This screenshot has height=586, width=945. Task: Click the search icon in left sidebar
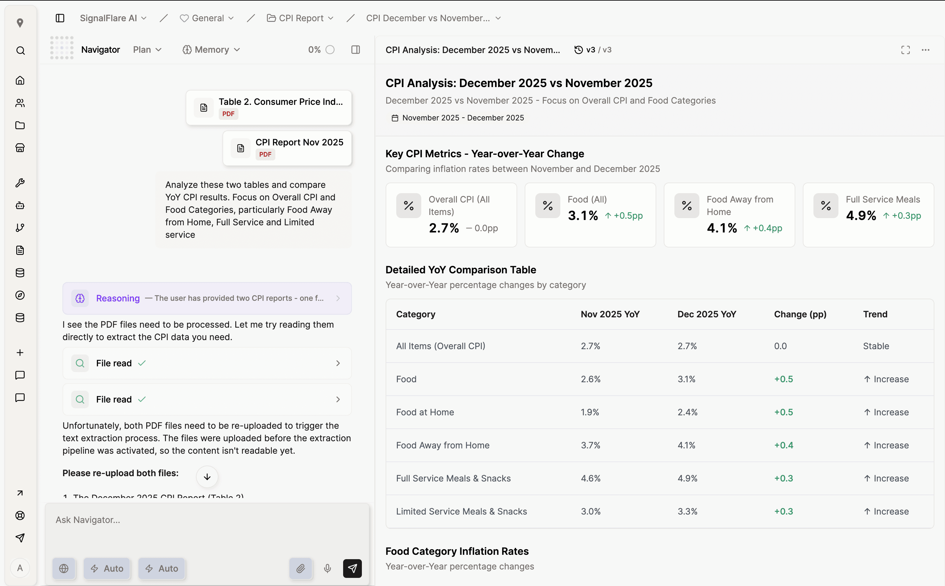coord(20,51)
